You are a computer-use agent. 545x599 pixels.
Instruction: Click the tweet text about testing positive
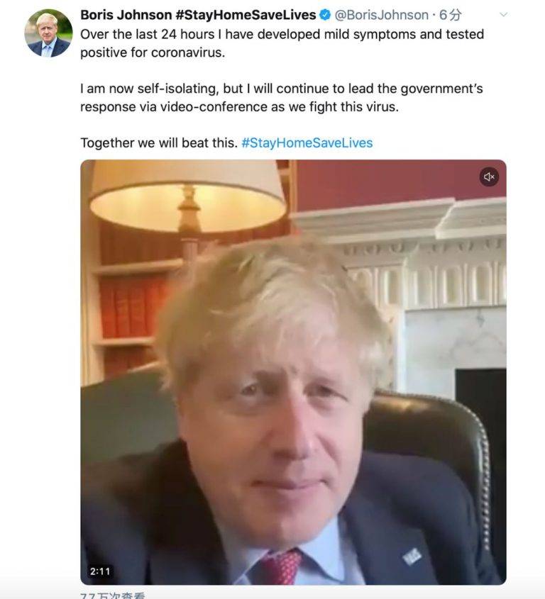[x=282, y=43]
